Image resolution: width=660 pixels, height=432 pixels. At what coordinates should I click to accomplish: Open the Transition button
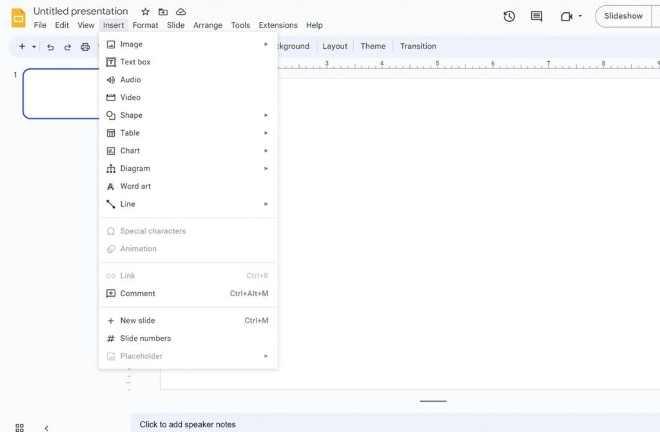(418, 46)
